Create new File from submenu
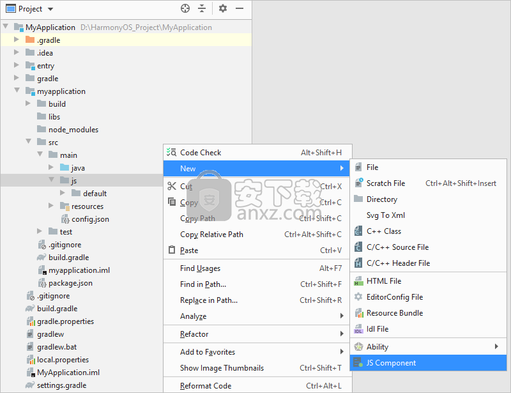 [x=428, y=167]
